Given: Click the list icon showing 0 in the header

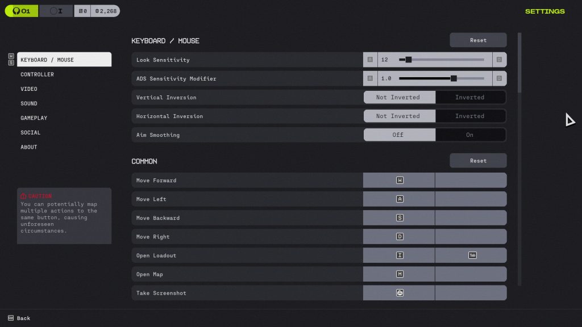Looking at the screenshot, I should click(82, 10).
